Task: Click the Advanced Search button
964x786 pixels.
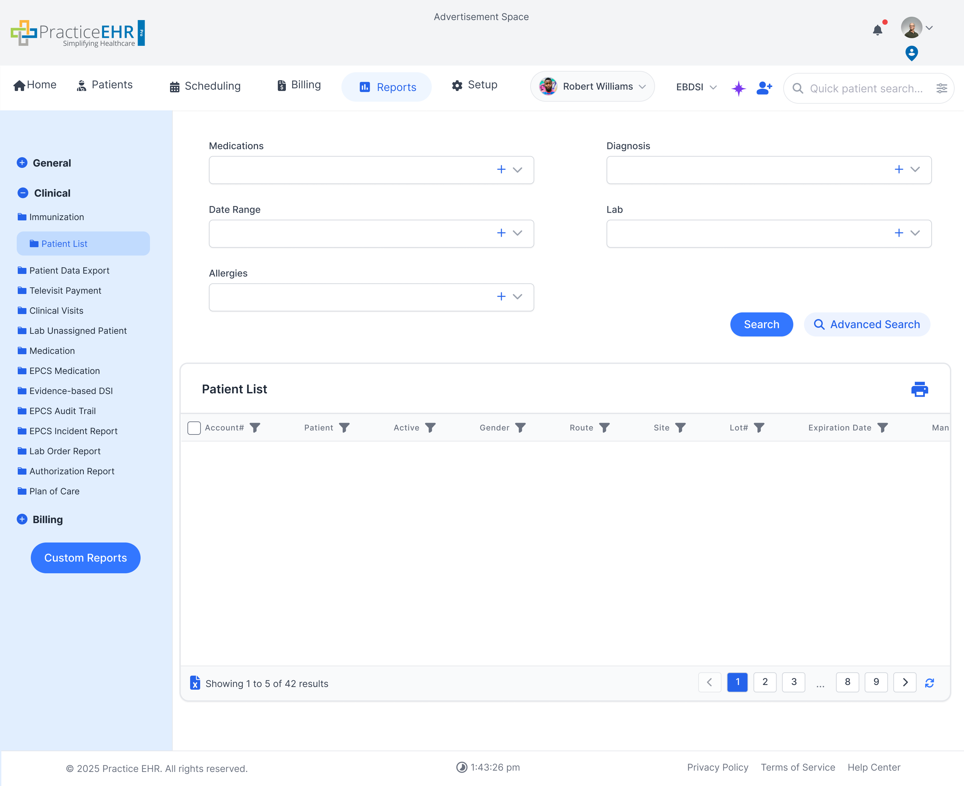Action: [x=867, y=324]
